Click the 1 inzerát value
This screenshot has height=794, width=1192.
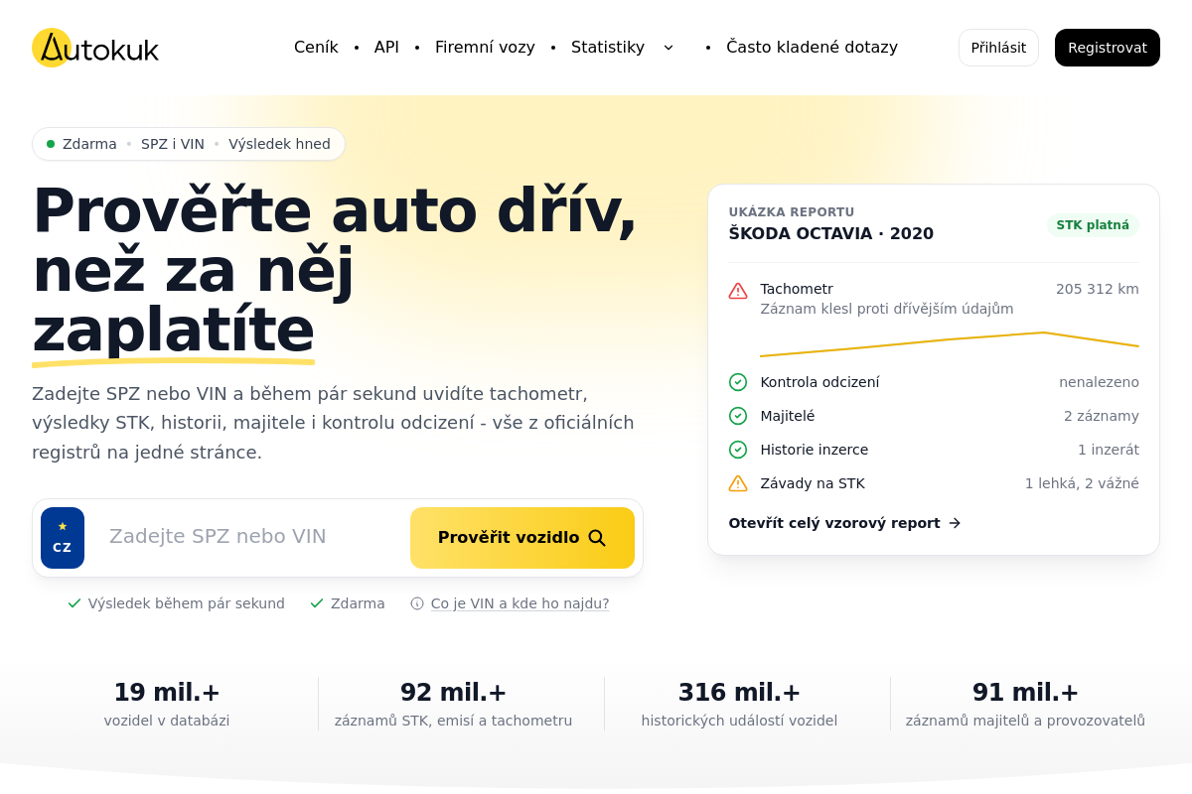(x=1109, y=450)
